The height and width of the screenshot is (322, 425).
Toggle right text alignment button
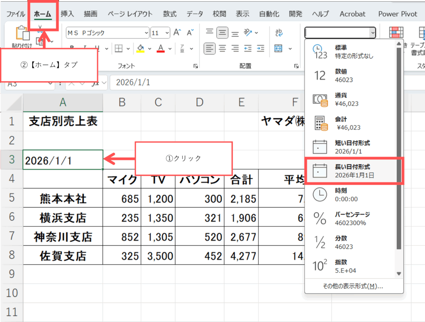[x=235, y=48]
